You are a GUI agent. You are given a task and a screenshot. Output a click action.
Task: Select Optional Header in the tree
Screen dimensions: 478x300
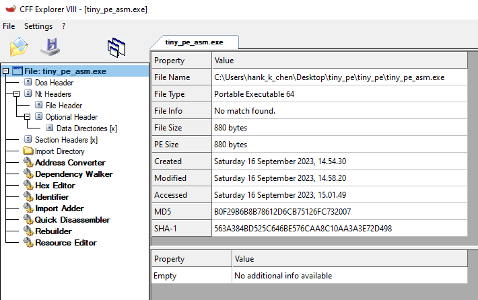(71, 117)
